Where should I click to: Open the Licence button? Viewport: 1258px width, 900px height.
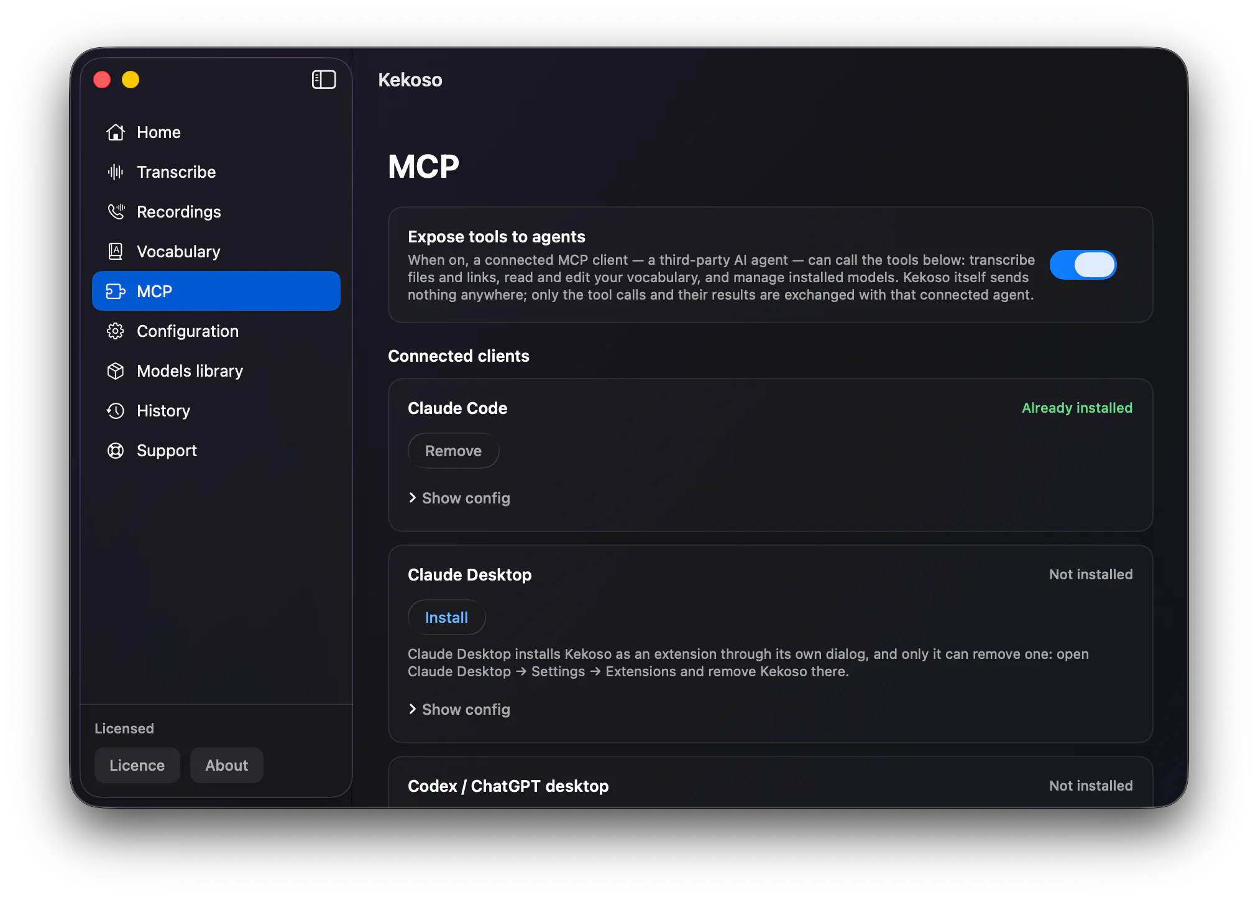137,765
